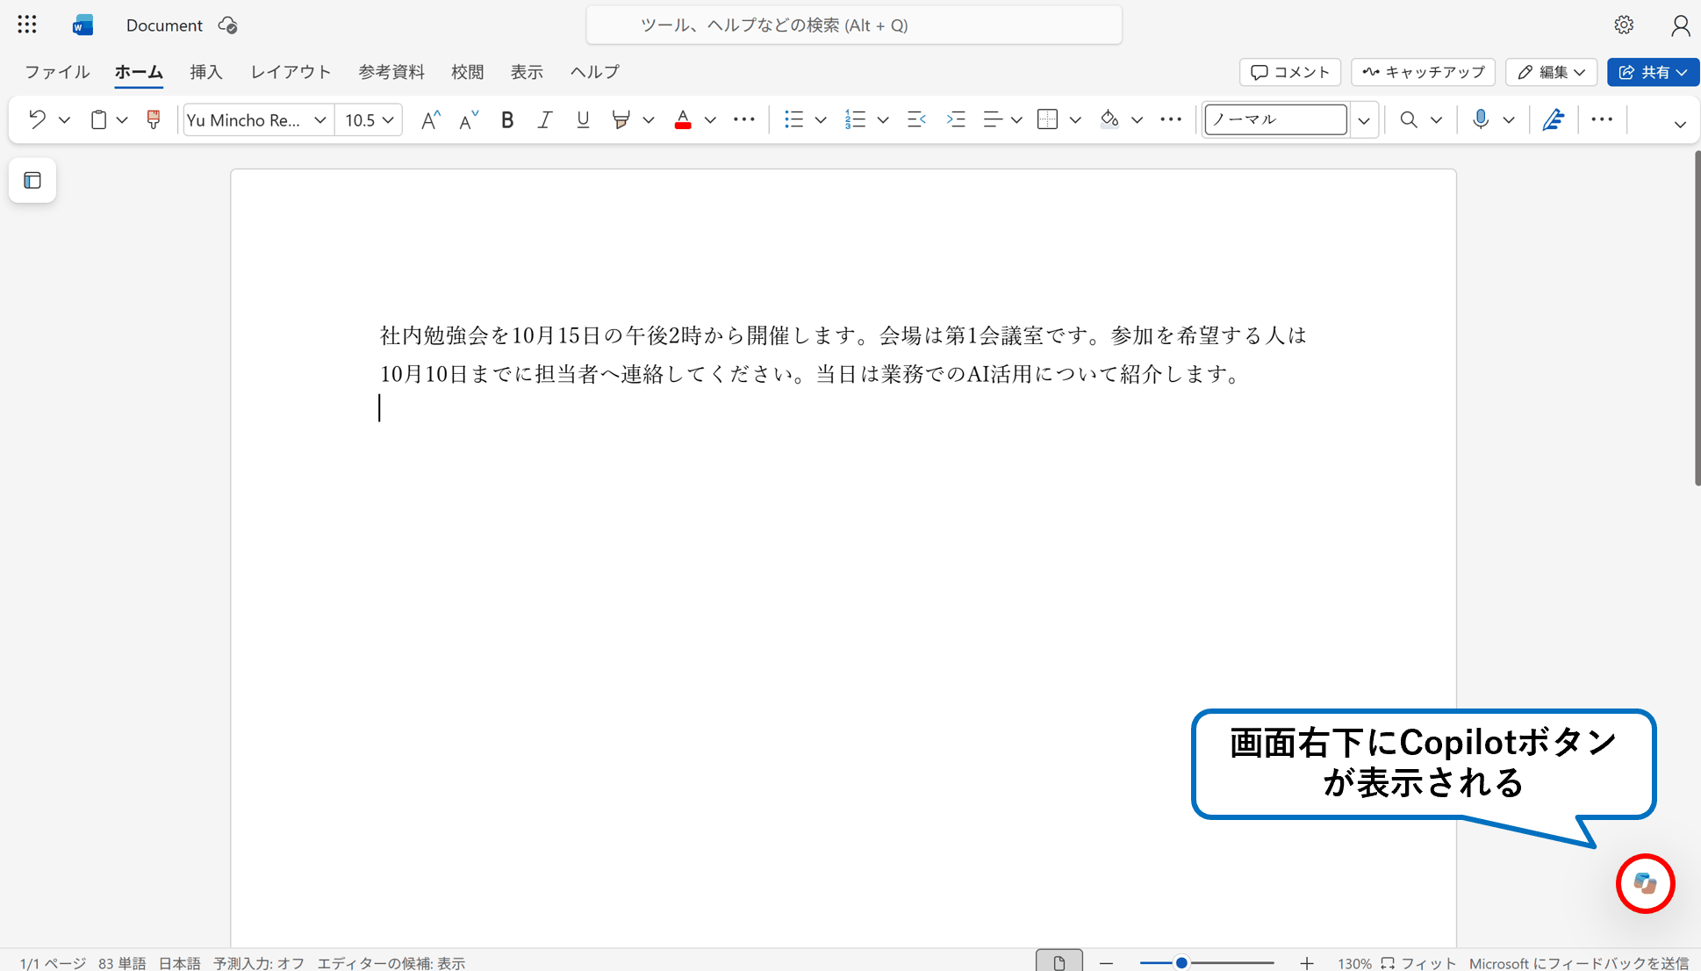Image resolution: width=1701 pixels, height=971 pixels.
Task: Expand the ノーマル styles gallery
Action: click(1364, 120)
